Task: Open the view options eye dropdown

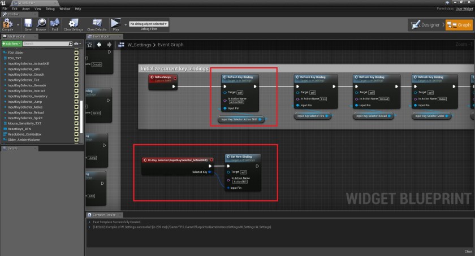Action: pos(77,44)
